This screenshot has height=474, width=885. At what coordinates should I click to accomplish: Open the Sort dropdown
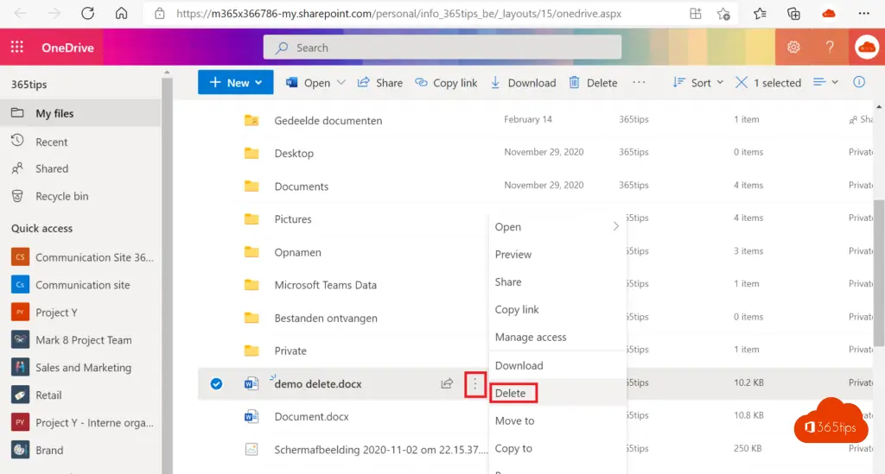coord(698,82)
